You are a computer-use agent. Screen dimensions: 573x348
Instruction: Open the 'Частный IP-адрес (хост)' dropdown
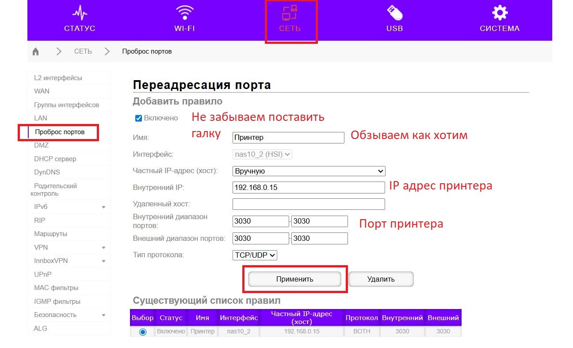point(309,171)
